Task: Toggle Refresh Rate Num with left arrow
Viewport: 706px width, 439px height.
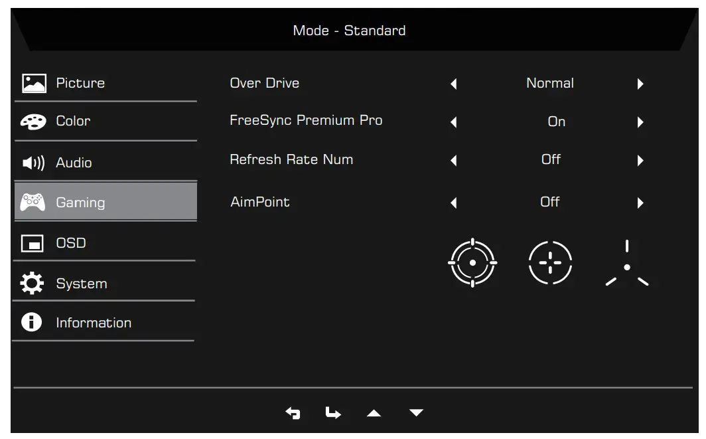Action: coord(454,161)
